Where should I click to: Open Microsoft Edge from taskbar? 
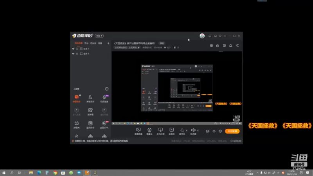(39, 172)
